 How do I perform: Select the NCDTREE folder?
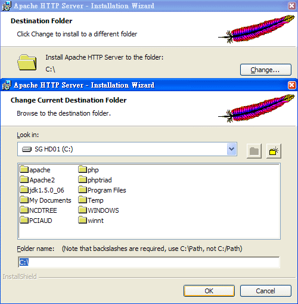pyautogui.click(x=39, y=210)
